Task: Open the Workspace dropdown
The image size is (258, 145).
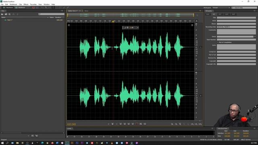Action: coord(221,8)
